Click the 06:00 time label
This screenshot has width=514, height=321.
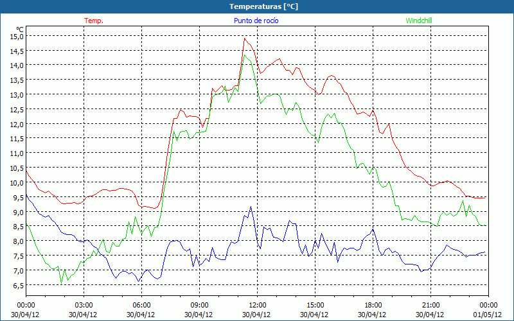point(141,306)
